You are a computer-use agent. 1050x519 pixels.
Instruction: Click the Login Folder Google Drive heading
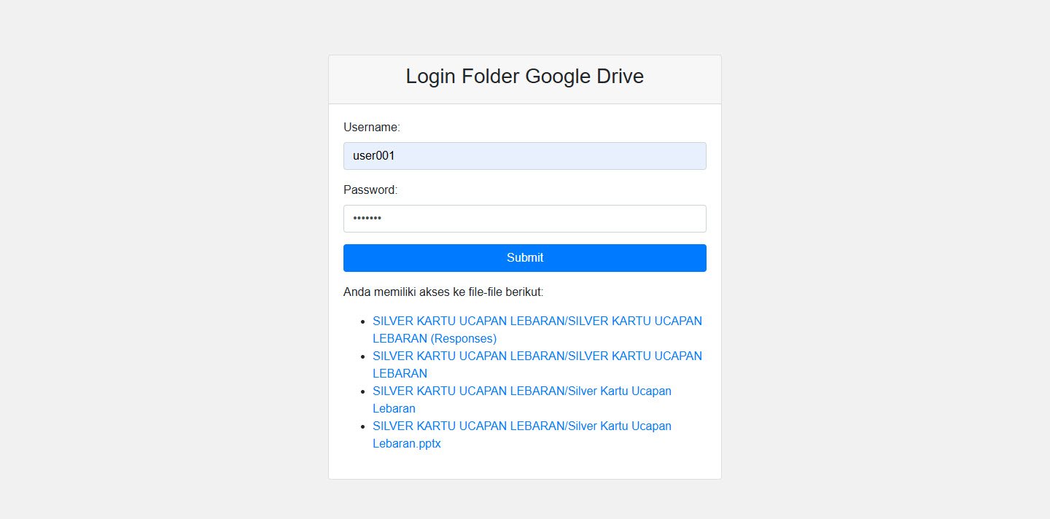tap(525, 77)
